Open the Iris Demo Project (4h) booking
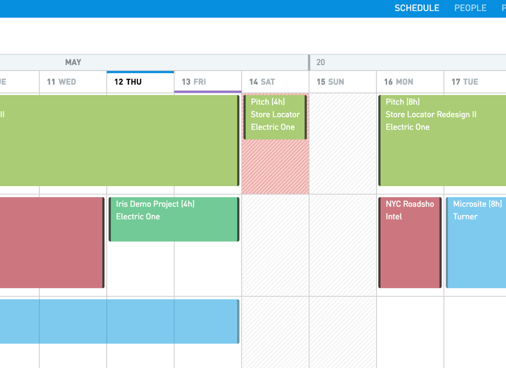This screenshot has width=506, height=368. (174, 219)
